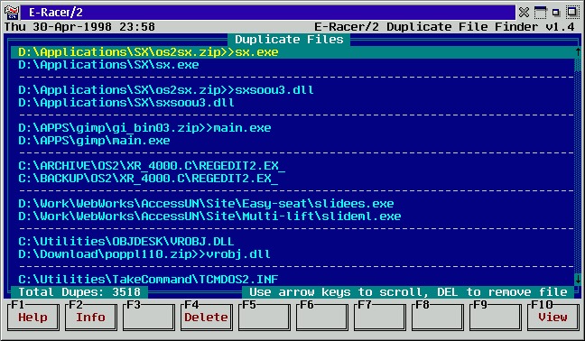Click the date Thu 30-Apr-1998 23:58
Image resolution: width=585 pixels, height=341 pixels.
point(79,27)
